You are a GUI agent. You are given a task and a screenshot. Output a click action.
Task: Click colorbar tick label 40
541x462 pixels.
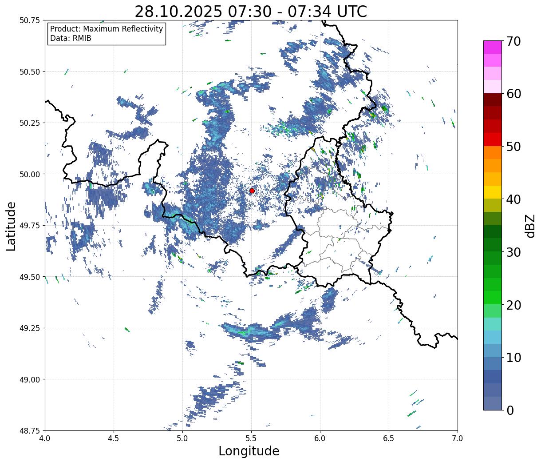click(513, 199)
